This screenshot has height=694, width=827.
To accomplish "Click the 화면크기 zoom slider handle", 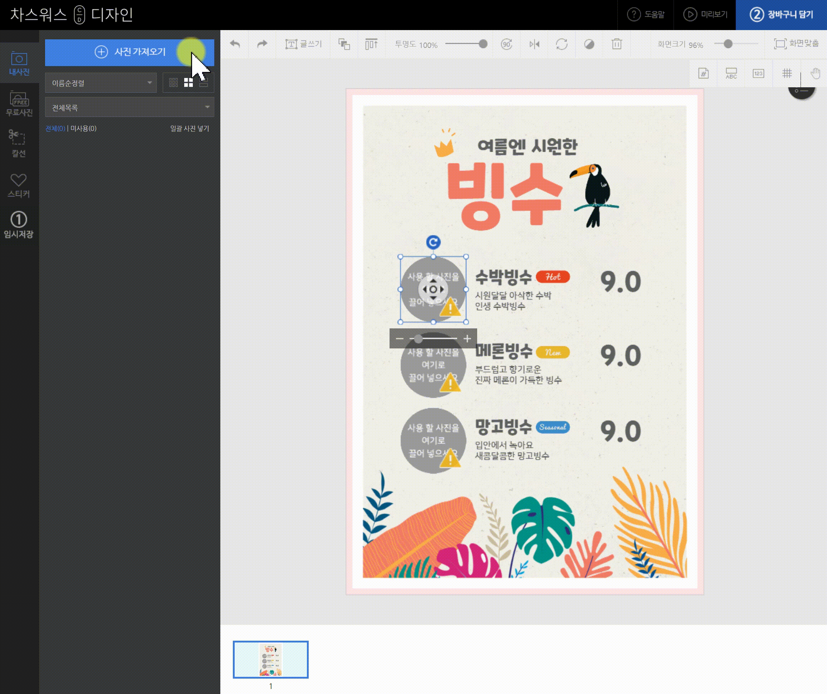I will pyautogui.click(x=728, y=44).
